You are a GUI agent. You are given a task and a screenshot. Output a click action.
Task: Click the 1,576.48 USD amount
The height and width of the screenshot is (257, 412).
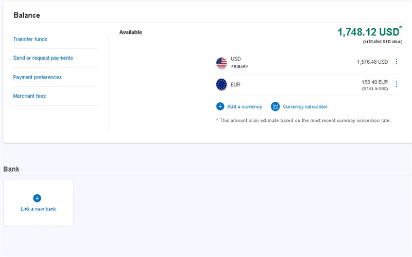372,62
